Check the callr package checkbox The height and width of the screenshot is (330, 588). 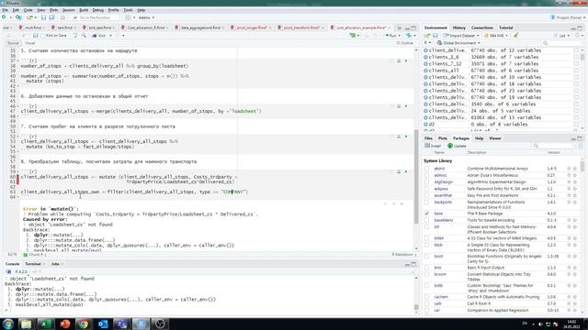point(426,303)
